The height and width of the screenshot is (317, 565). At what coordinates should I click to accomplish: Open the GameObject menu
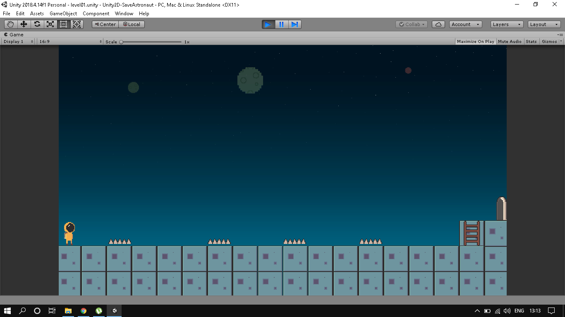[x=63, y=14]
